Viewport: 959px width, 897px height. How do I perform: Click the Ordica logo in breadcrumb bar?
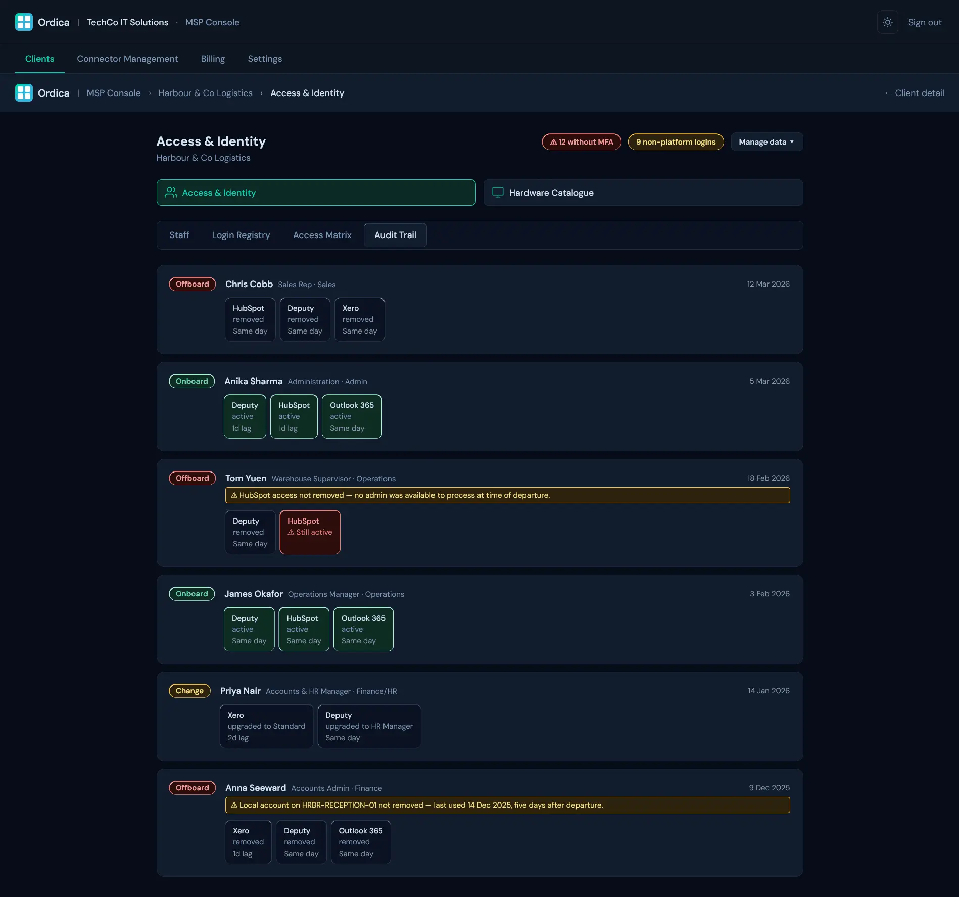click(24, 93)
